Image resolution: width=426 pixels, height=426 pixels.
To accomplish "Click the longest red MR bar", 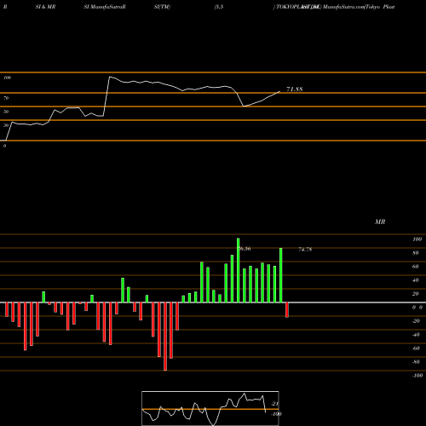I will [165, 337].
